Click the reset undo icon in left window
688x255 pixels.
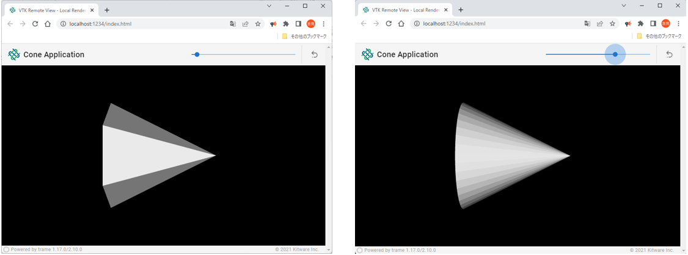click(x=315, y=54)
